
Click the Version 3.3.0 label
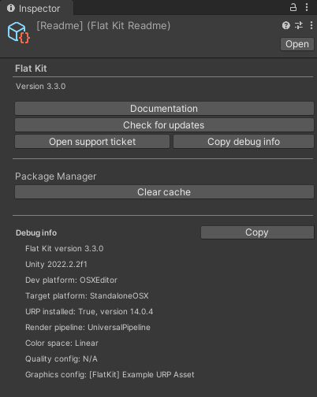pos(41,87)
